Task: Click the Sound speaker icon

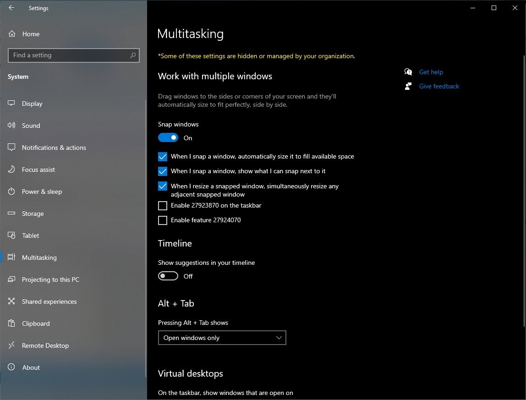Action: click(12, 126)
